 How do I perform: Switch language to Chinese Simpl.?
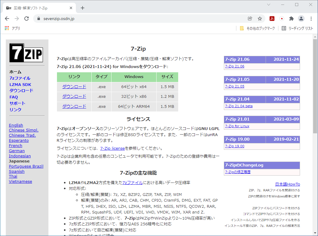pyautogui.click(x=23, y=130)
